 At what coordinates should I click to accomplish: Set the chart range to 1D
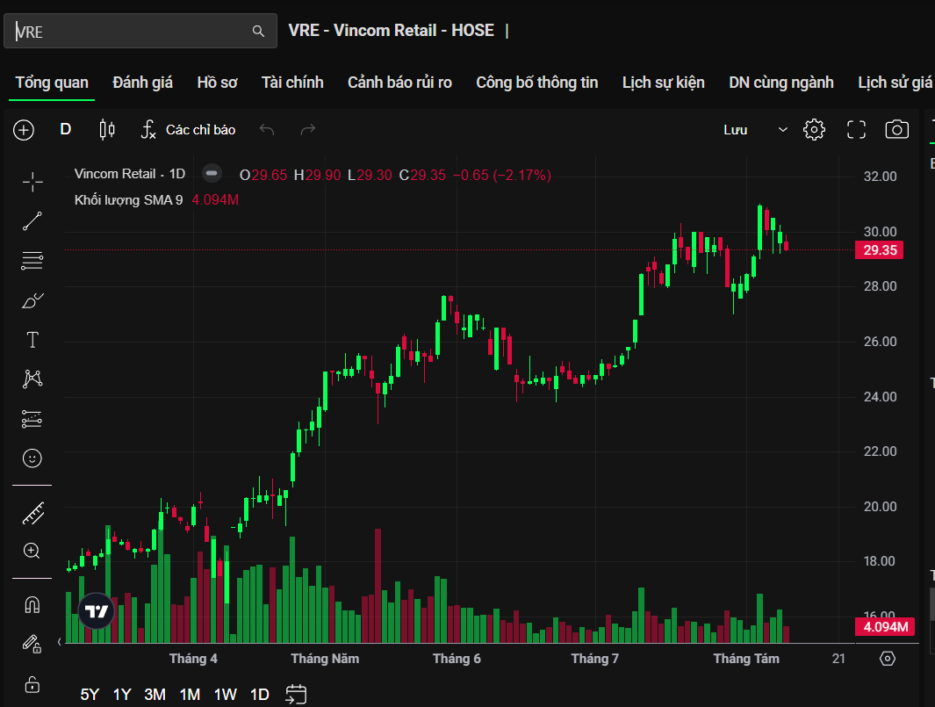coord(259,695)
